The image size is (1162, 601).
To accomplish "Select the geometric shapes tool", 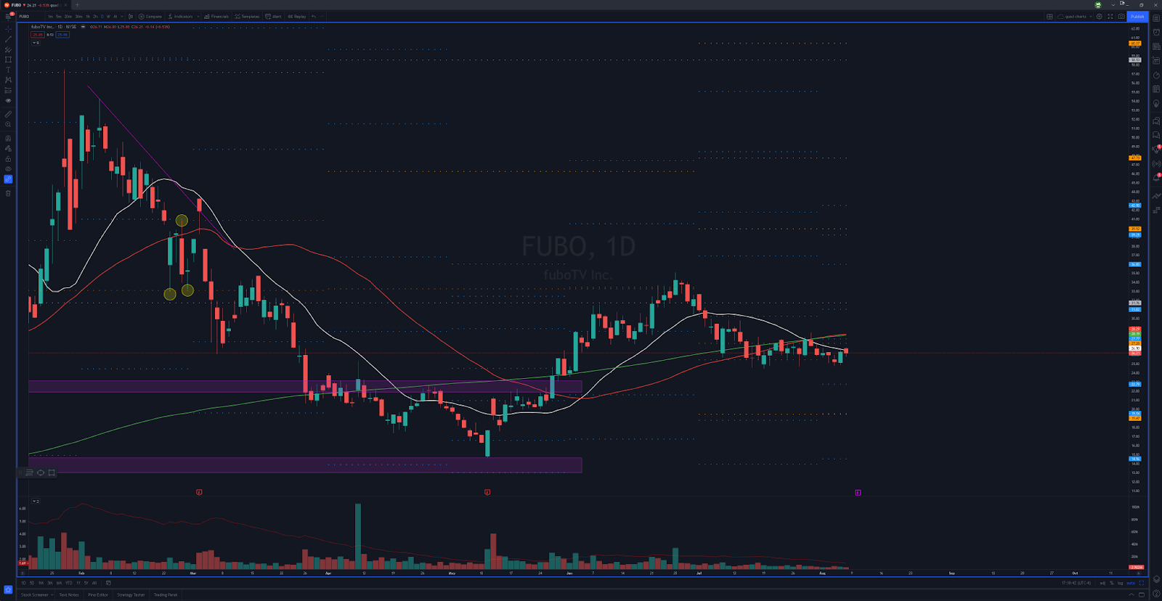I will [x=8, y=60].
